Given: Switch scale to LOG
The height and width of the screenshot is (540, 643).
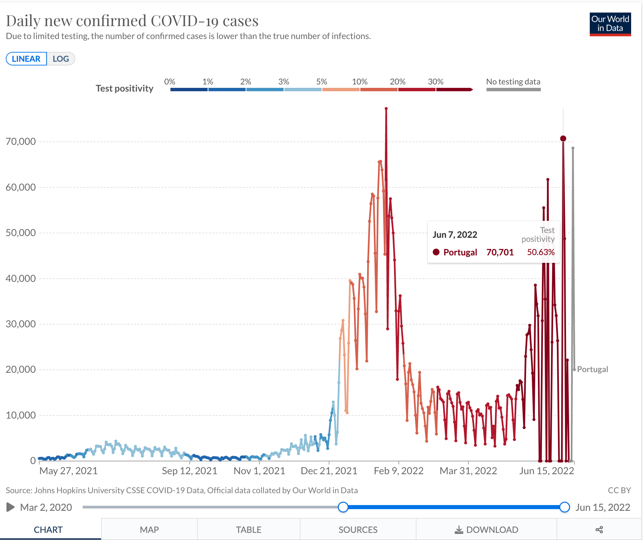Looking at the screenshot, I should (x=61, y=59).
